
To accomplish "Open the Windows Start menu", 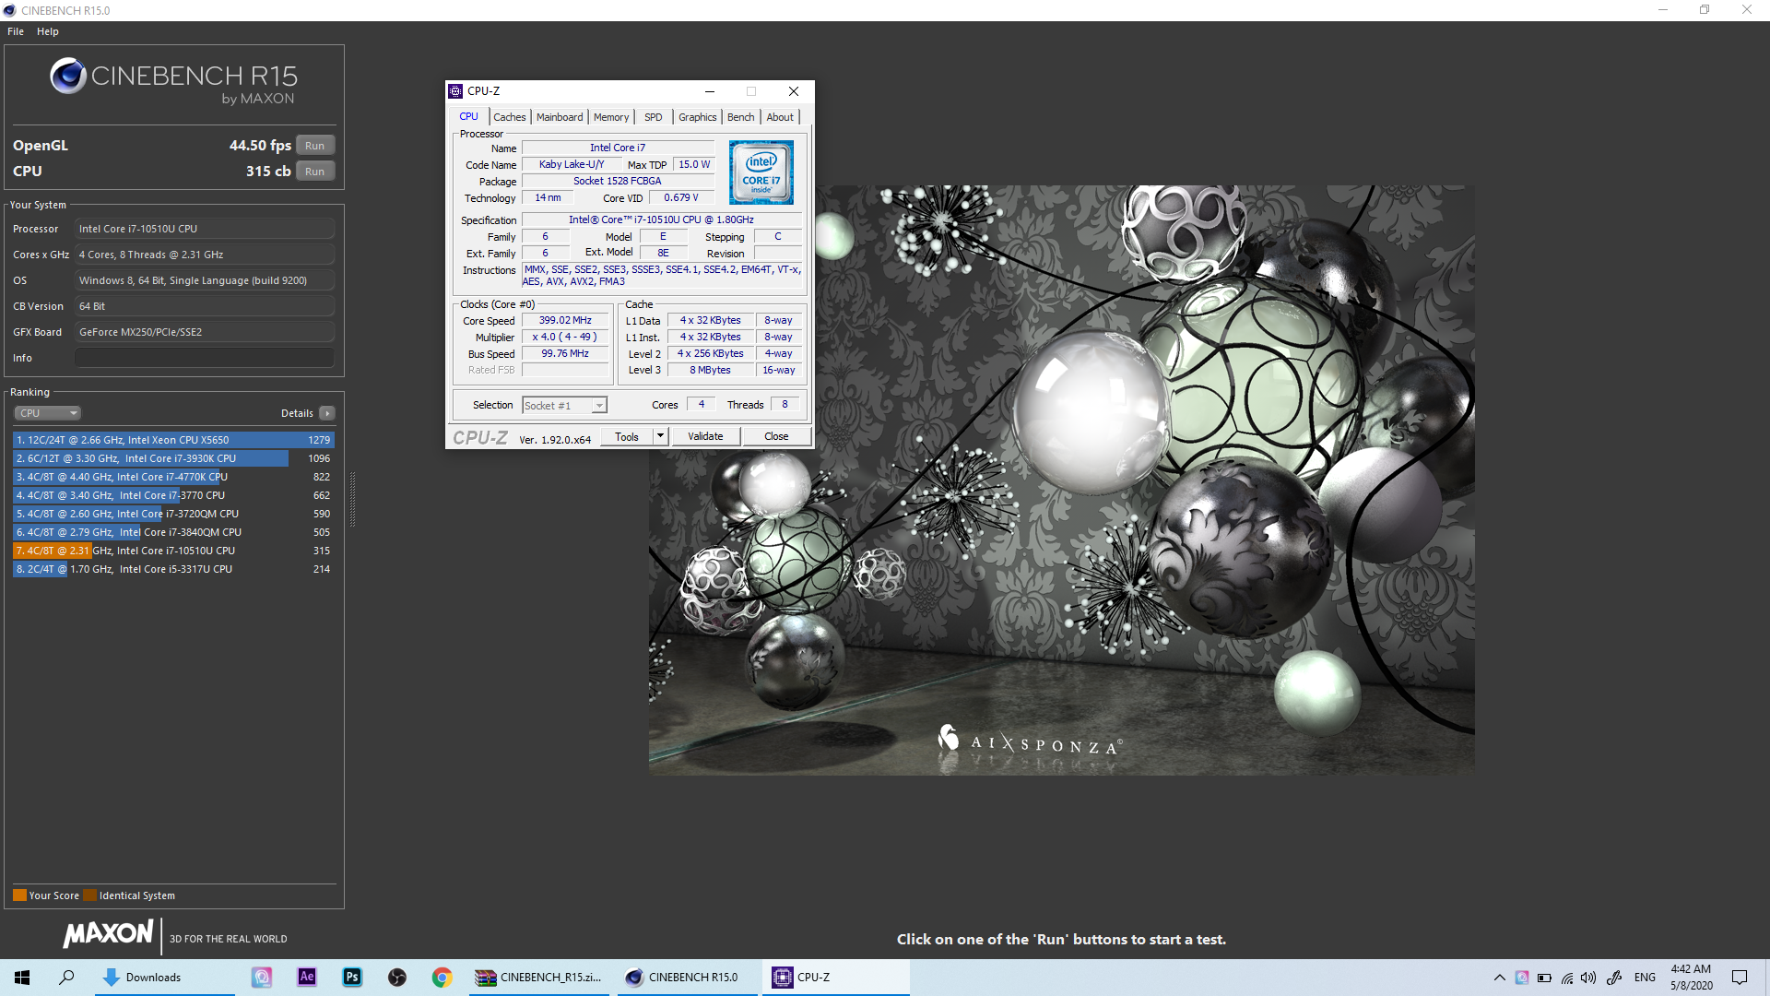I will tap(22, 978).
